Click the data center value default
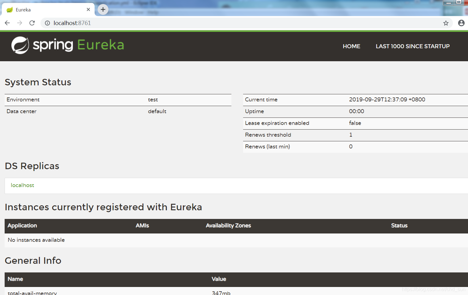The image size is (468, 295). [157, 111]
